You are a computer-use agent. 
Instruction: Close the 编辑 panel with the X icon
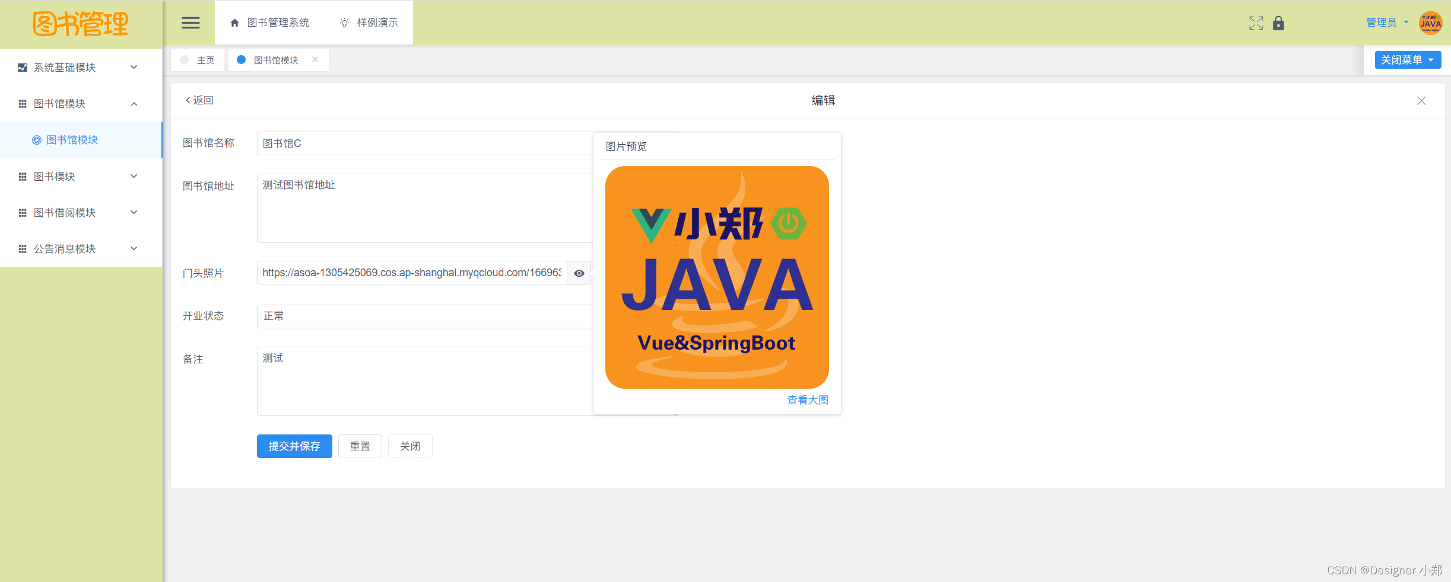pyautogui.click(x=1421, y=101)
